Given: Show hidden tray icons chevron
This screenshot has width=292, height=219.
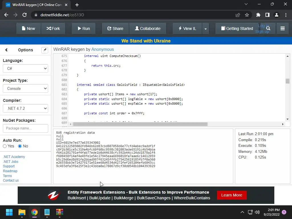Looking at the screenshot, I should tap(242, 212).
